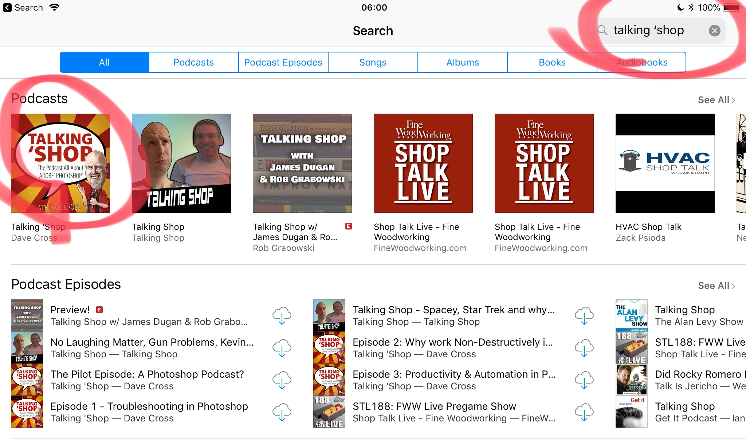
Task: Tap cloud download for 'The Pilot Episode'
Action: (282, 380)
